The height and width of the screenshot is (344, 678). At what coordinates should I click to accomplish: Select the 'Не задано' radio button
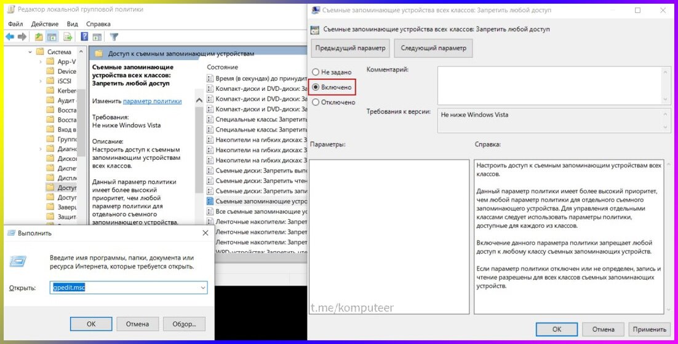(x=316, y=72)
